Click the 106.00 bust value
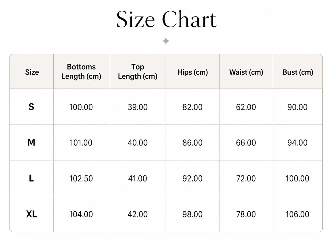This screenshot has width=331, height=248. coord(297,214)
